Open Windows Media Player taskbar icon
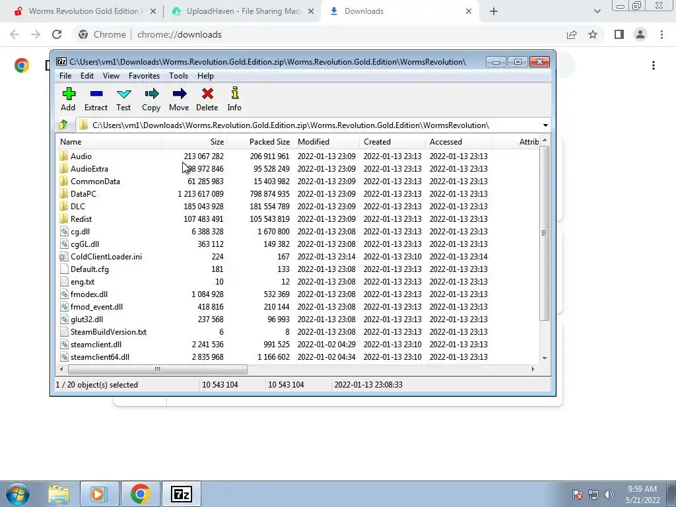This screenshot has height=507, width=676. click(x=99, y=494)
